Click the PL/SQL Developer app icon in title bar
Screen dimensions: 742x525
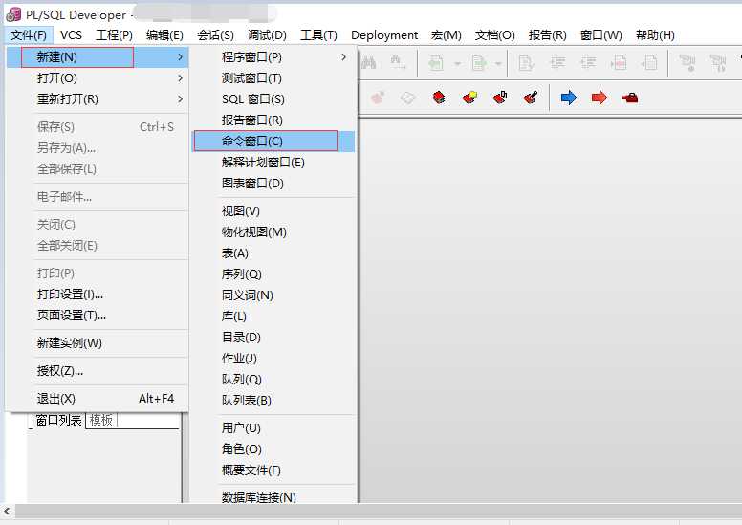point(13,14)
